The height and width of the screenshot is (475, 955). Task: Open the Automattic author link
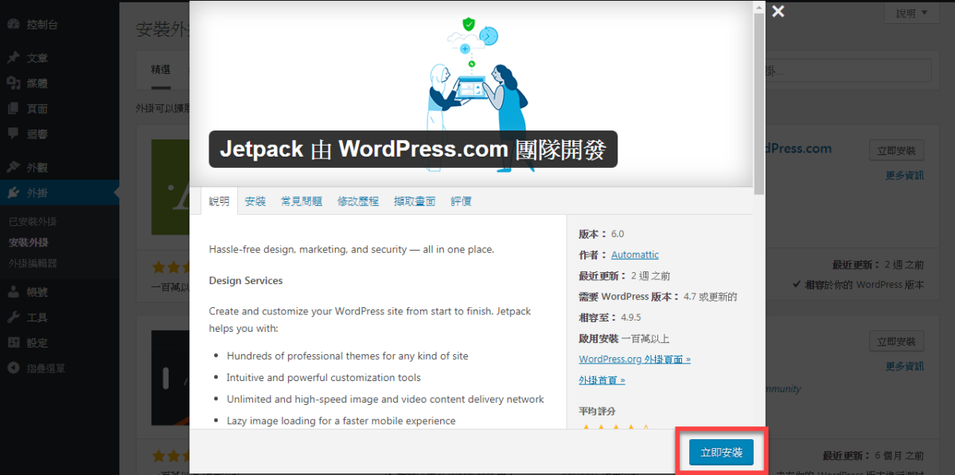pyautogui.click(x=635, y=255)
